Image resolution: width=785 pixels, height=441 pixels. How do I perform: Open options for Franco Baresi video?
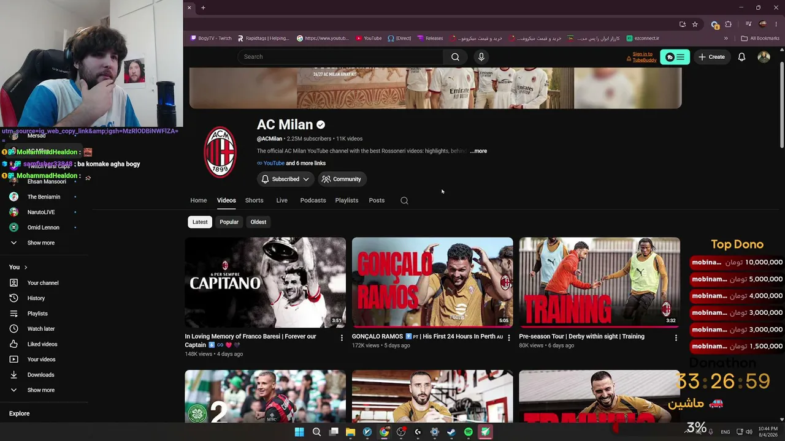(342, 337)
